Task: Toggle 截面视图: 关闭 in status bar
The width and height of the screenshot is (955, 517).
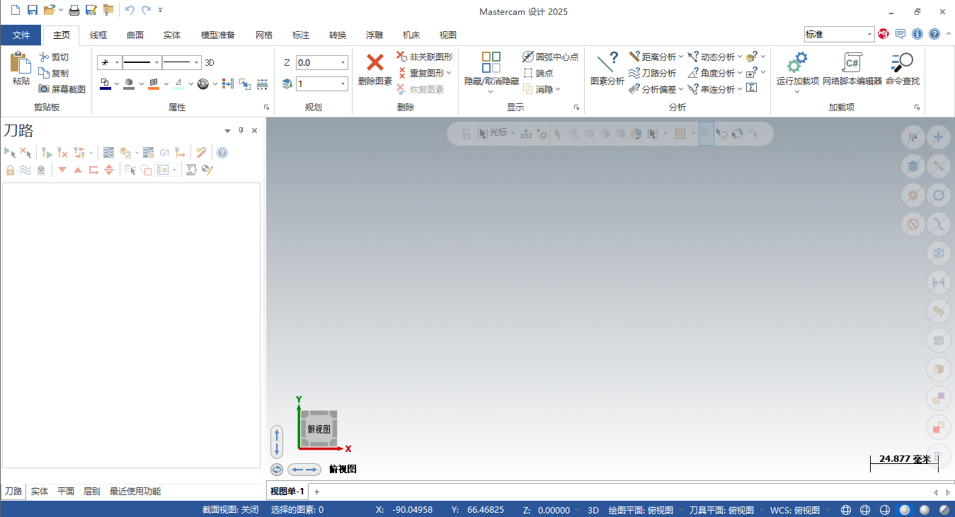Action: pyautogui.click(x=230, y=510)
